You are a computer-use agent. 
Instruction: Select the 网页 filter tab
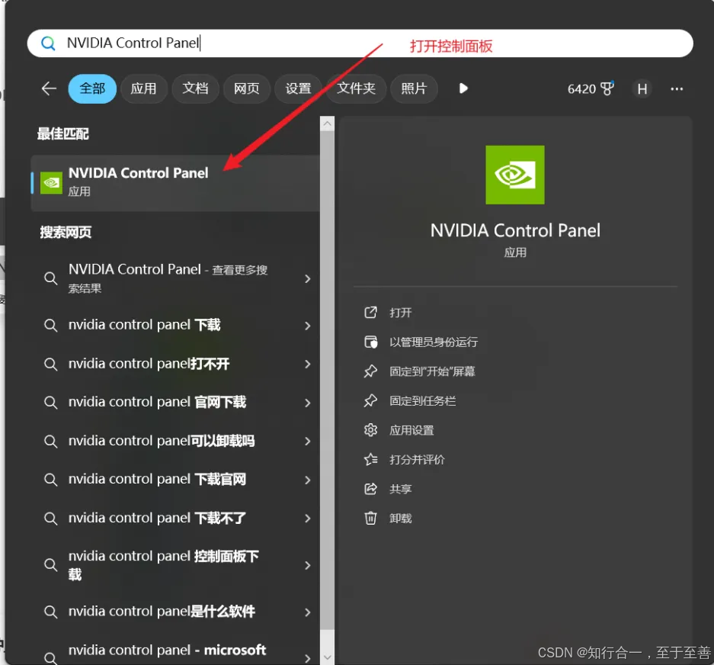[247, 88]
